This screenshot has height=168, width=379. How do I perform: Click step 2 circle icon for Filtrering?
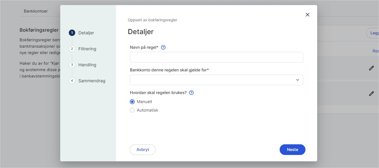pyautogui.click(x=72, y=49)
